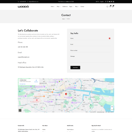The image size is (132, 132).
Task: Click the 70 Washington Square head office address
Action: (31, 67)
